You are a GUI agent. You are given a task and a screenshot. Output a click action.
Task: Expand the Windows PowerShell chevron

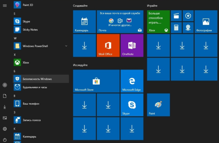click(x=66, y=46)
